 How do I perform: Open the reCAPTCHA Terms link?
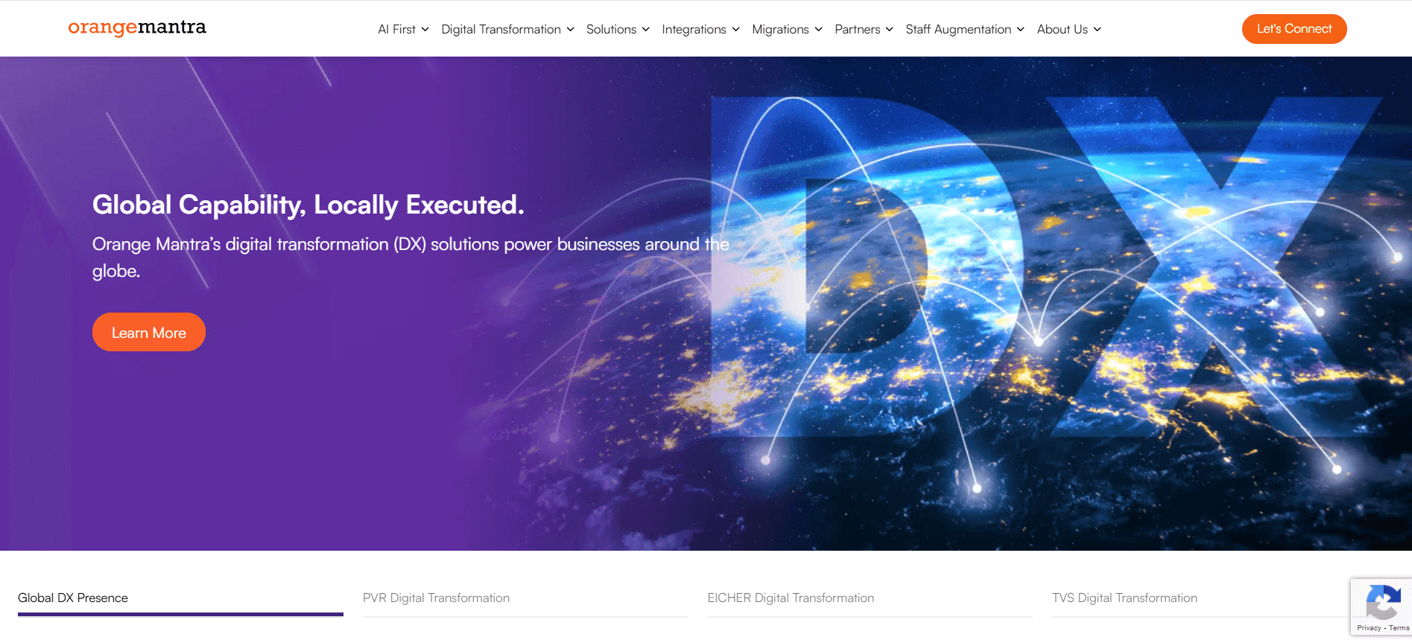pos(1399,628)
